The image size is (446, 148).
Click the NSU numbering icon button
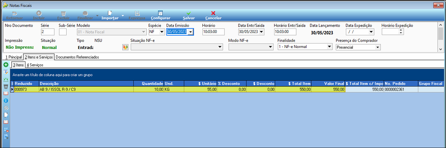click(125, 47)
